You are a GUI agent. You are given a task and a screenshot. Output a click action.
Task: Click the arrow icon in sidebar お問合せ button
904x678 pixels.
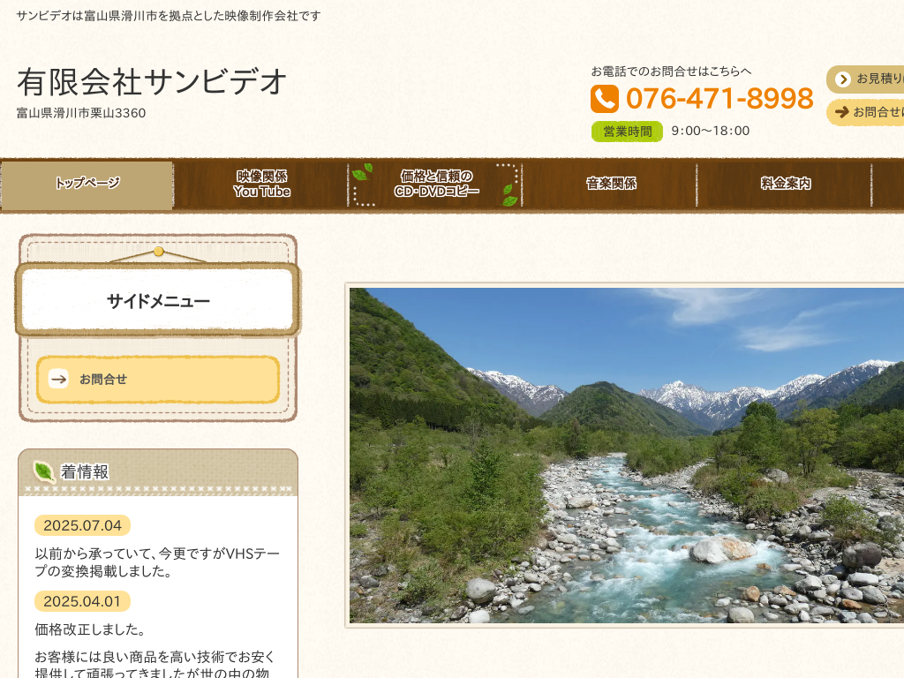pyautogui.click(x=58, y=379)
